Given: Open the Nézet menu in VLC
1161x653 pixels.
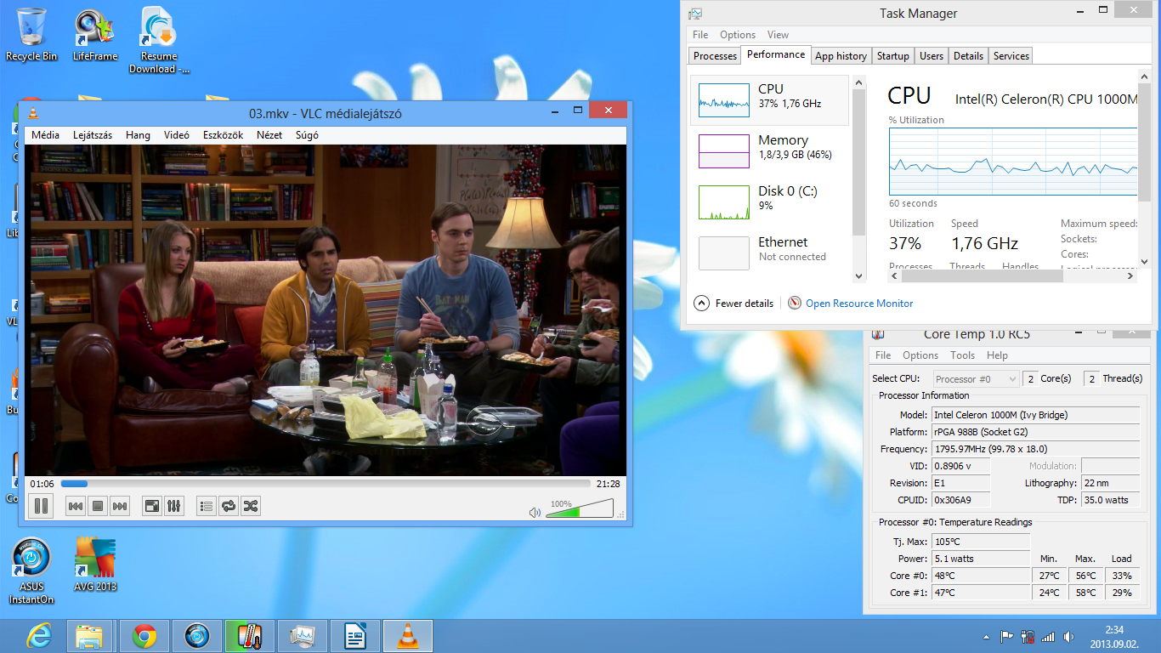Looking at the screenshot, I should pyautogui.click(x=269, y=135).
